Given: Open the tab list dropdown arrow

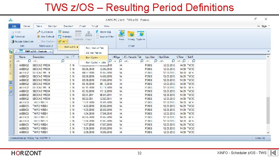Looking at the screenshot, I should (x=268, y=51).
